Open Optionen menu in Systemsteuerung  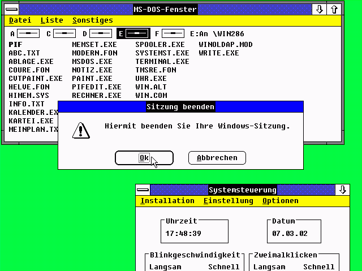click(x=281, y=201)
